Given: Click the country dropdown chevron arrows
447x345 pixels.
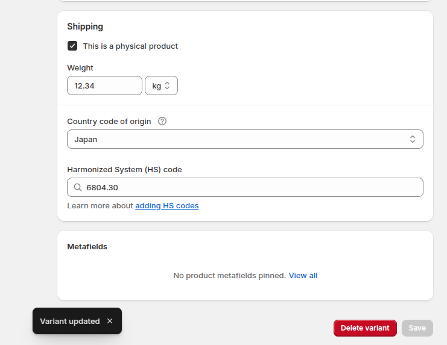Looking at the screenshot, I should 413,139.
